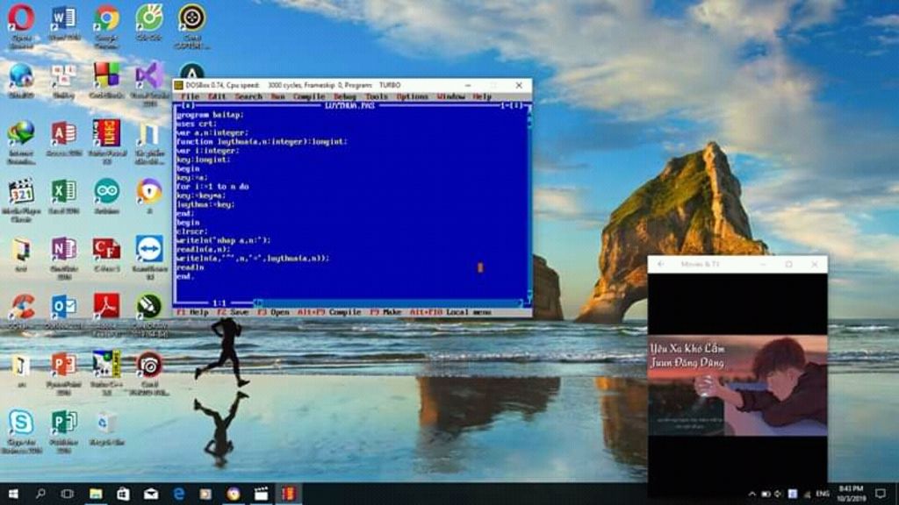This screenshot has width=899, height=505.
Task: Show hidden system tray icons
Action: (x=752, y=494)
